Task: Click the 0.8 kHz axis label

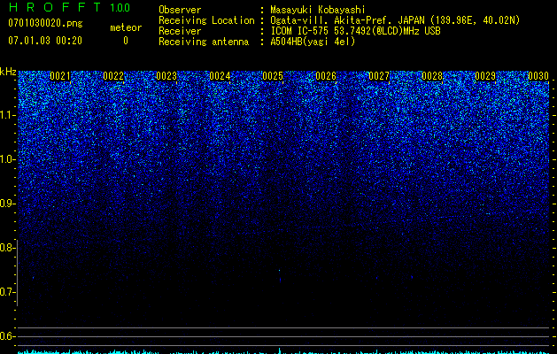Action: click(x=7, y=248)
